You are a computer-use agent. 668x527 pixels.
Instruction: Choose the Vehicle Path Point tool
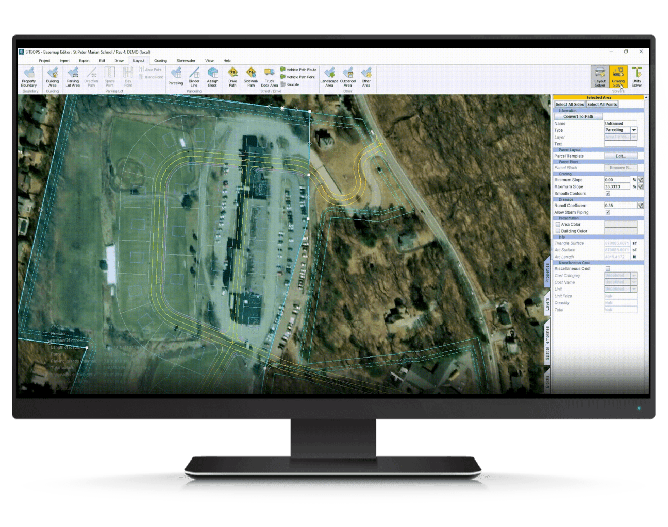(x=297, y=77)
